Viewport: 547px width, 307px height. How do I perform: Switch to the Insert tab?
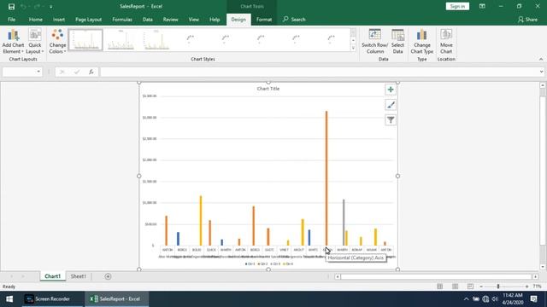[59, 20]
